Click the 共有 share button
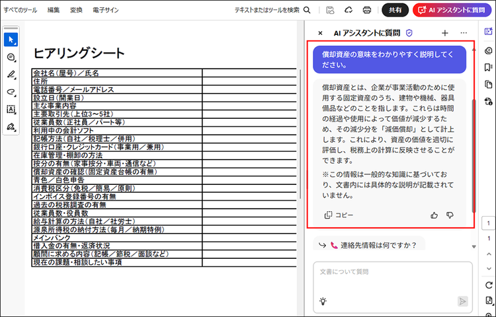This screenshot has height=317, width=496. click(395, 10)
